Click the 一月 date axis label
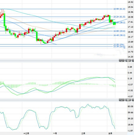This screenshot has width=134, height=135. coord(55,133)
